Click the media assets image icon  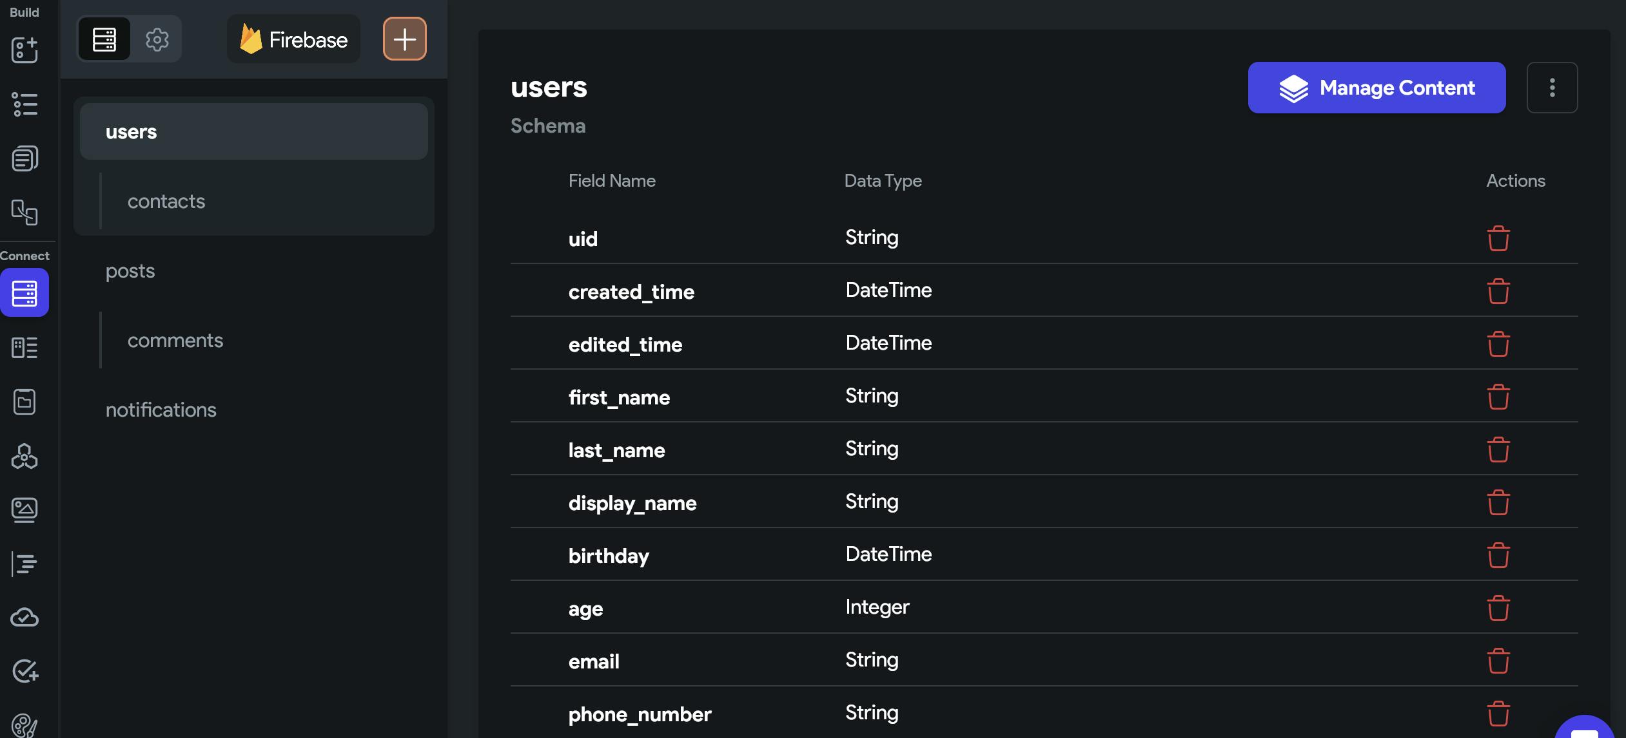(24, 510)
